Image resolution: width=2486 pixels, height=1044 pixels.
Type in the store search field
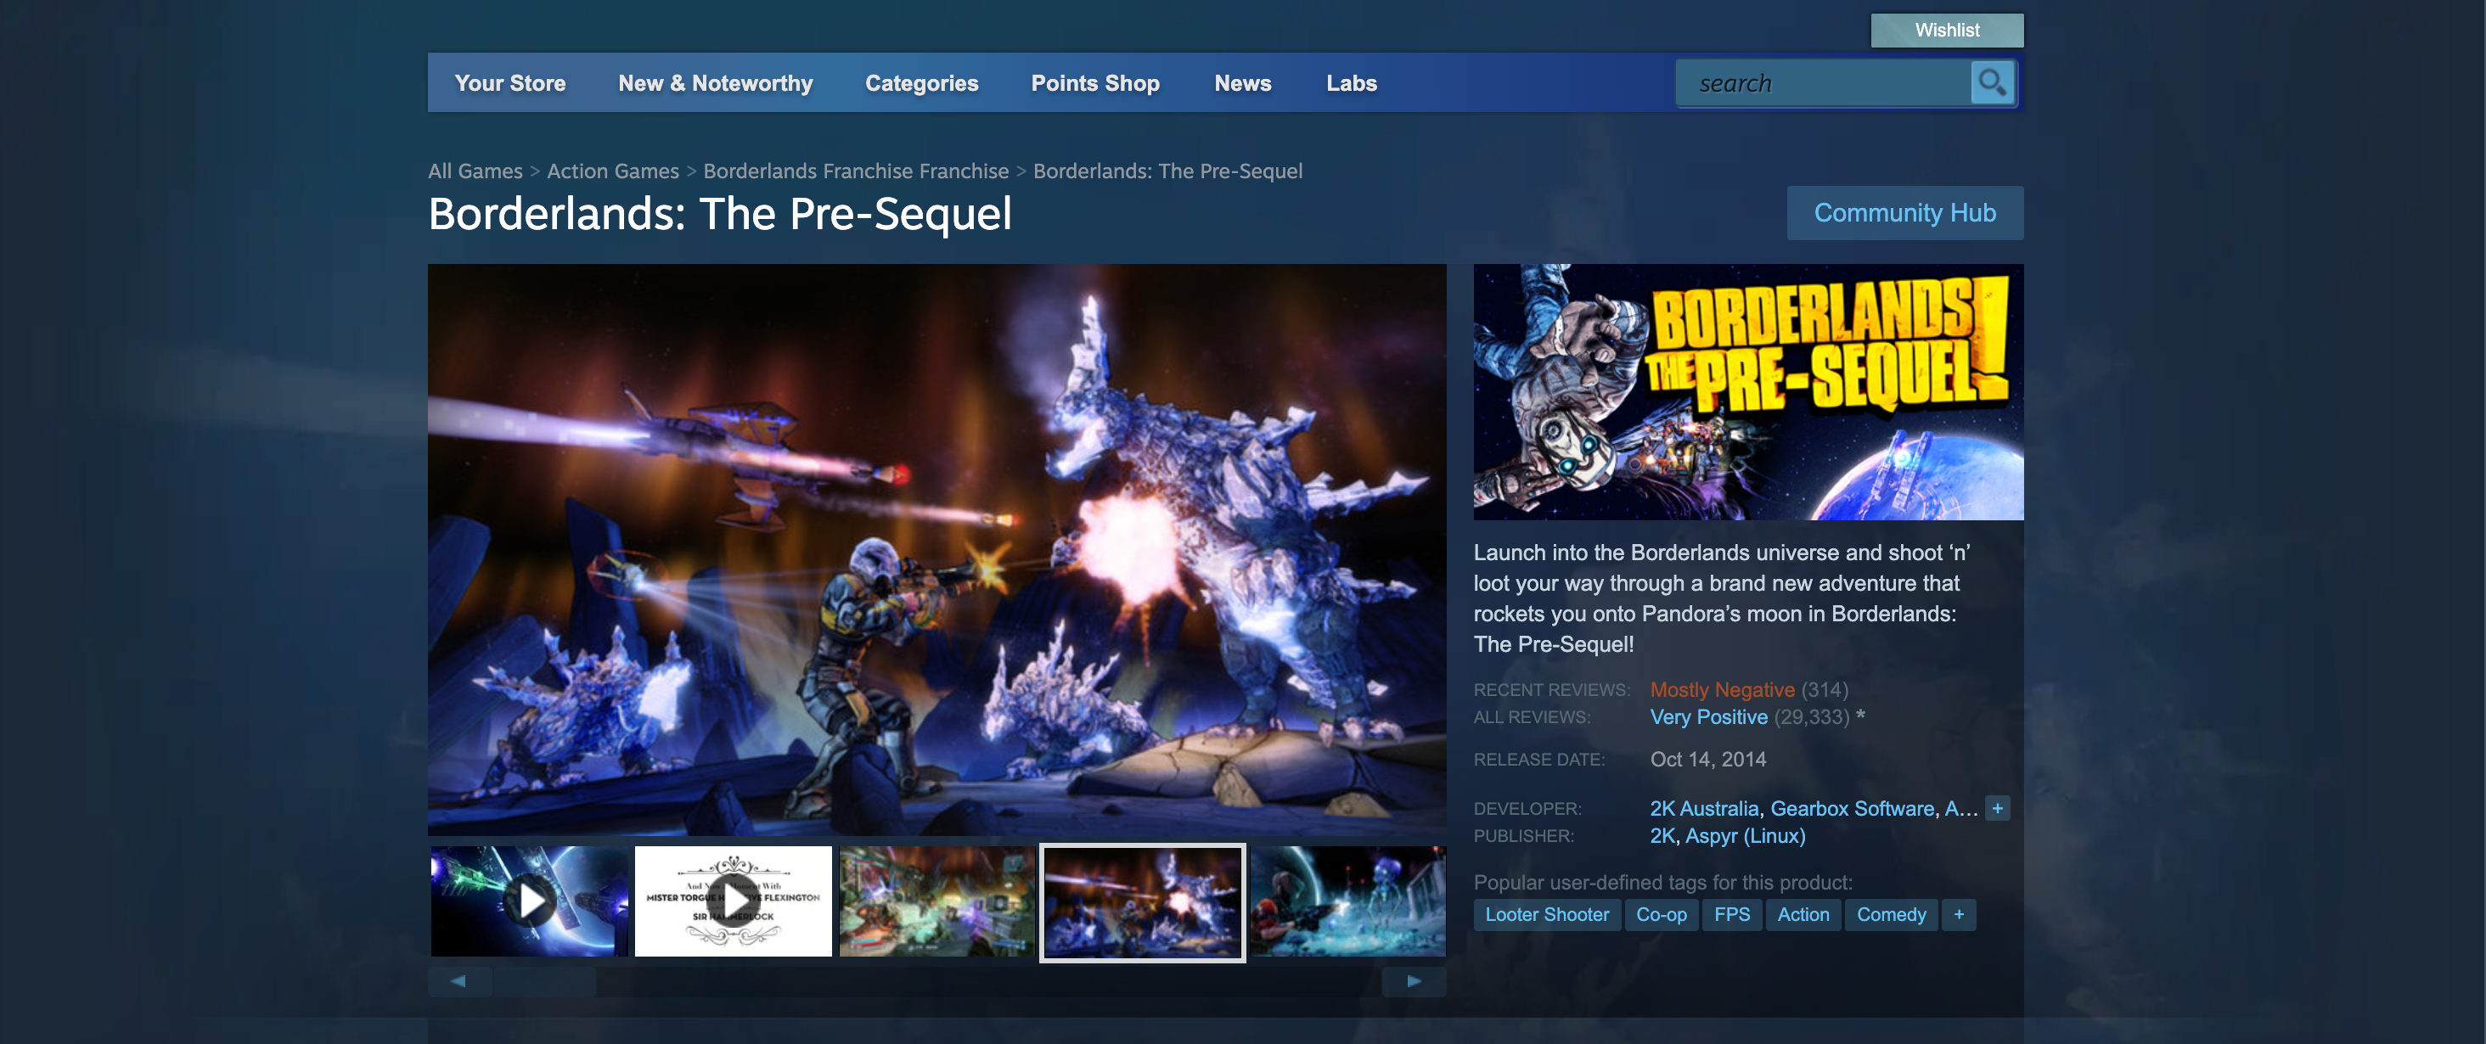pos(1824,84)
